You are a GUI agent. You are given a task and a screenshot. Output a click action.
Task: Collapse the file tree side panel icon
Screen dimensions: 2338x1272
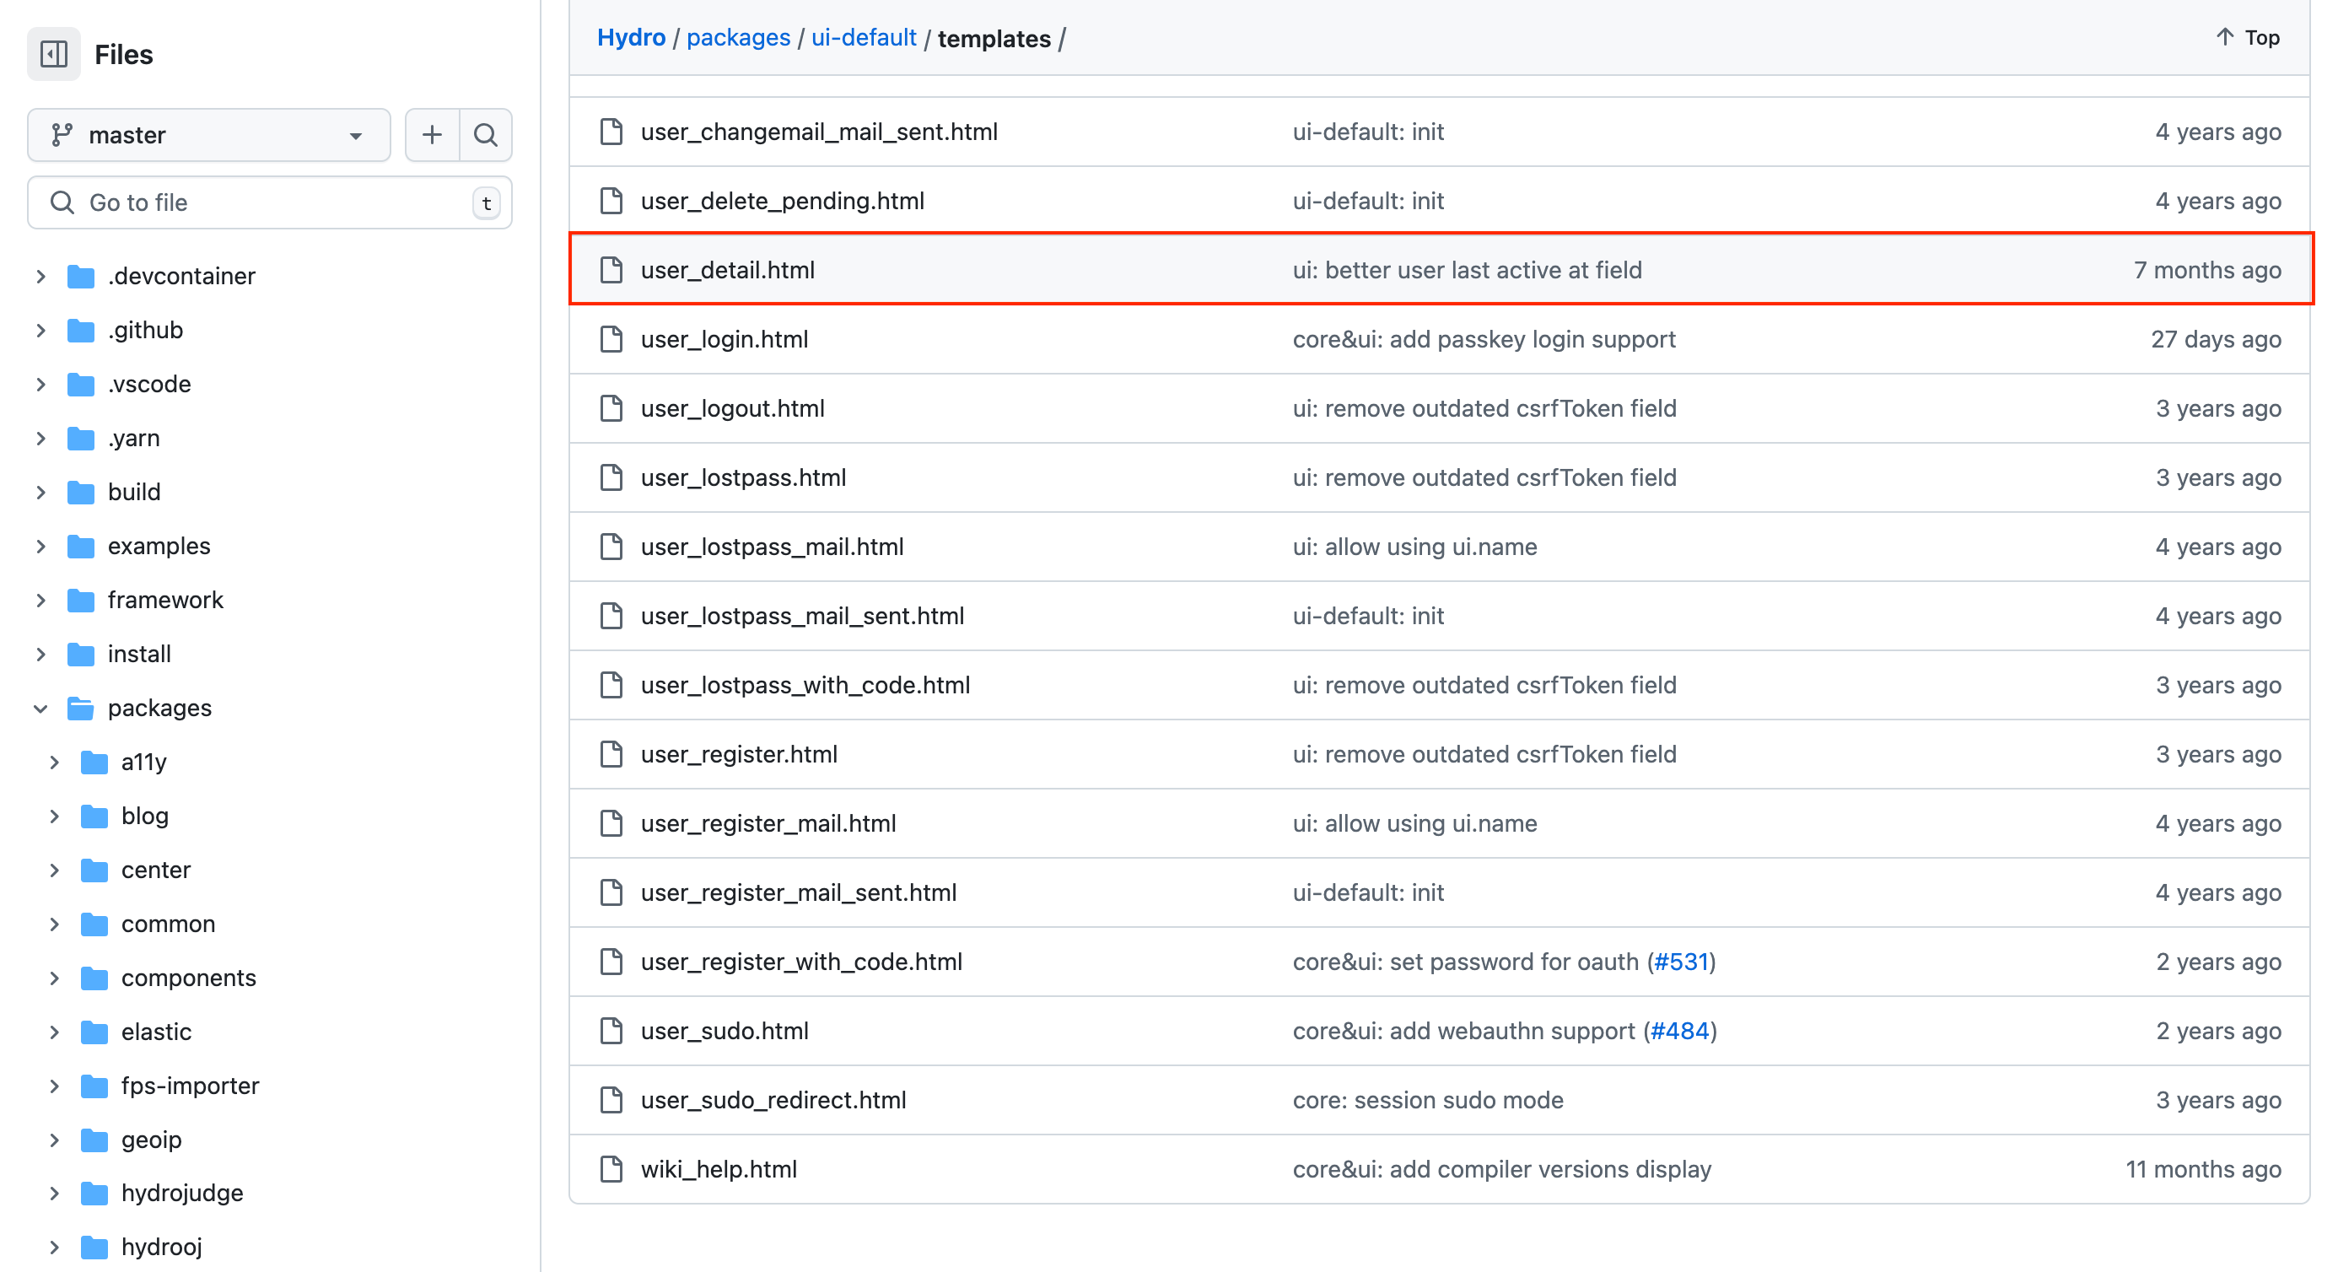(x=53, y=55)
